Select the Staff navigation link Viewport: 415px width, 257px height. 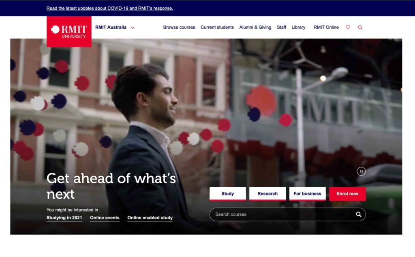[x=281, y=27]
